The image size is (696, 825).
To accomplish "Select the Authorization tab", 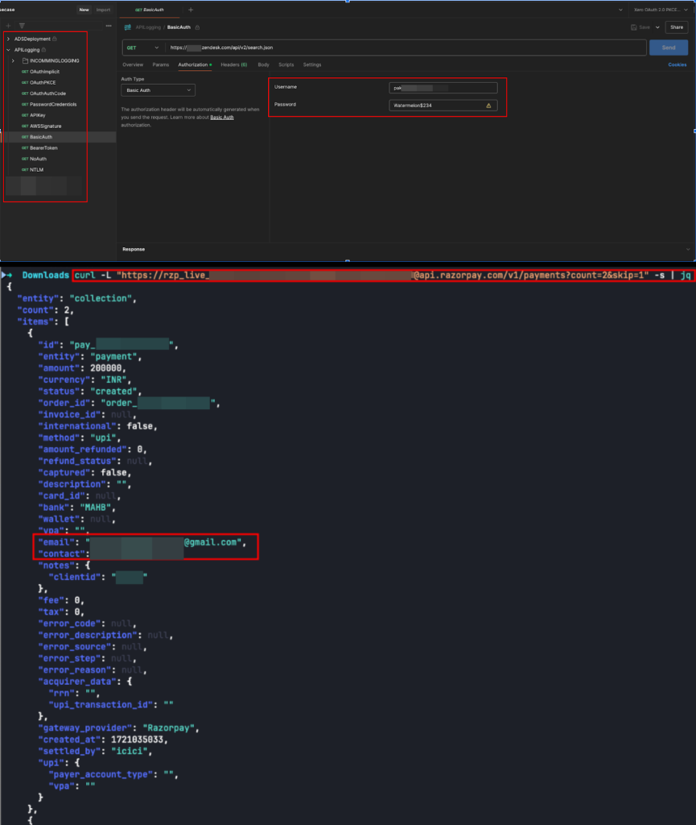I will (x=193, y=64).
